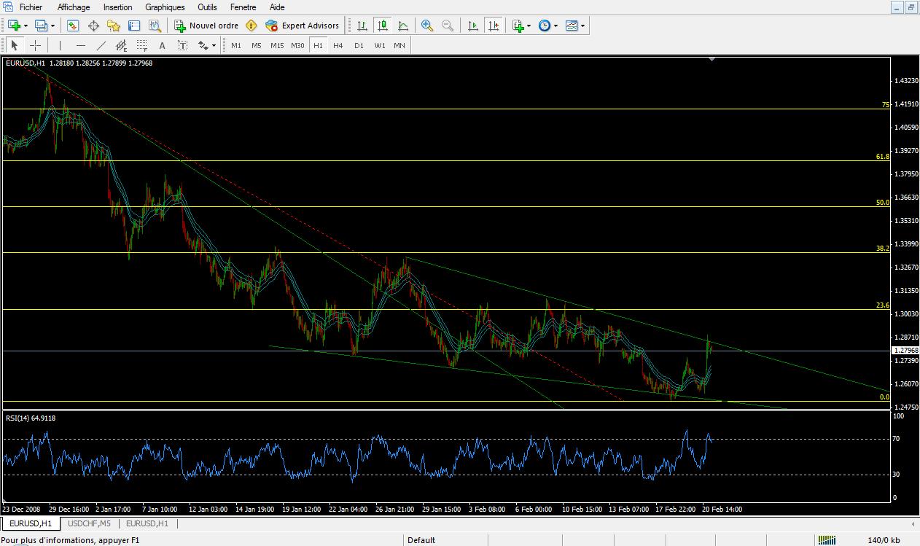This screenshot has width=920, height=546.
Task: Click the Nouvel ordre button
Action: (x=206, y=26)
